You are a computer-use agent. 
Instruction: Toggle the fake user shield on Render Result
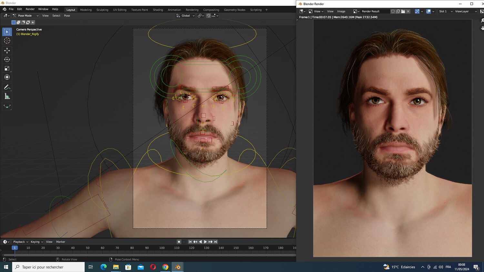393,11
